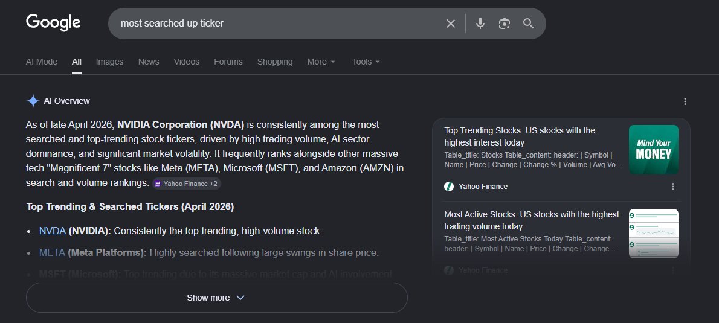The image size is (719, 323).
Task: Expand the Tools dropdown
Action: [366, 62]
